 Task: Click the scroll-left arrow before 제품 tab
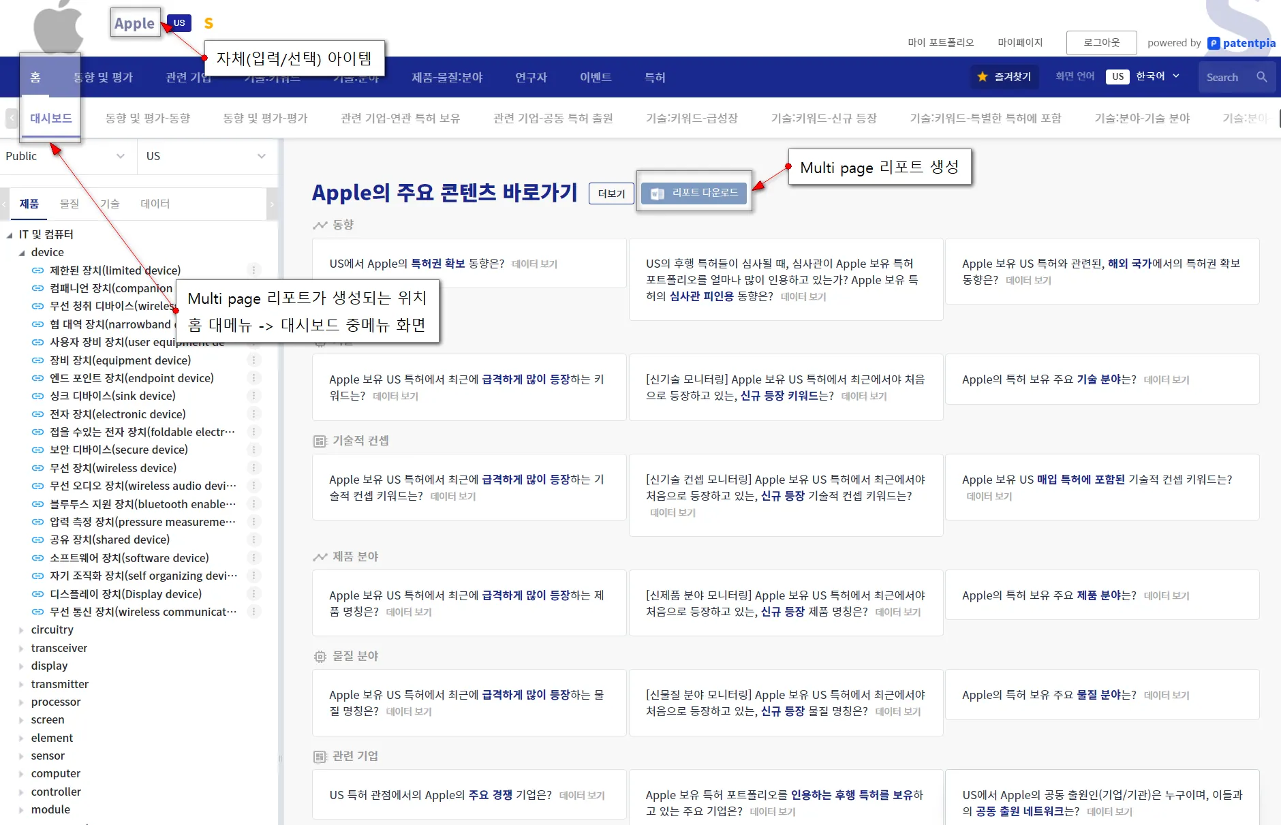pos(5,204)
